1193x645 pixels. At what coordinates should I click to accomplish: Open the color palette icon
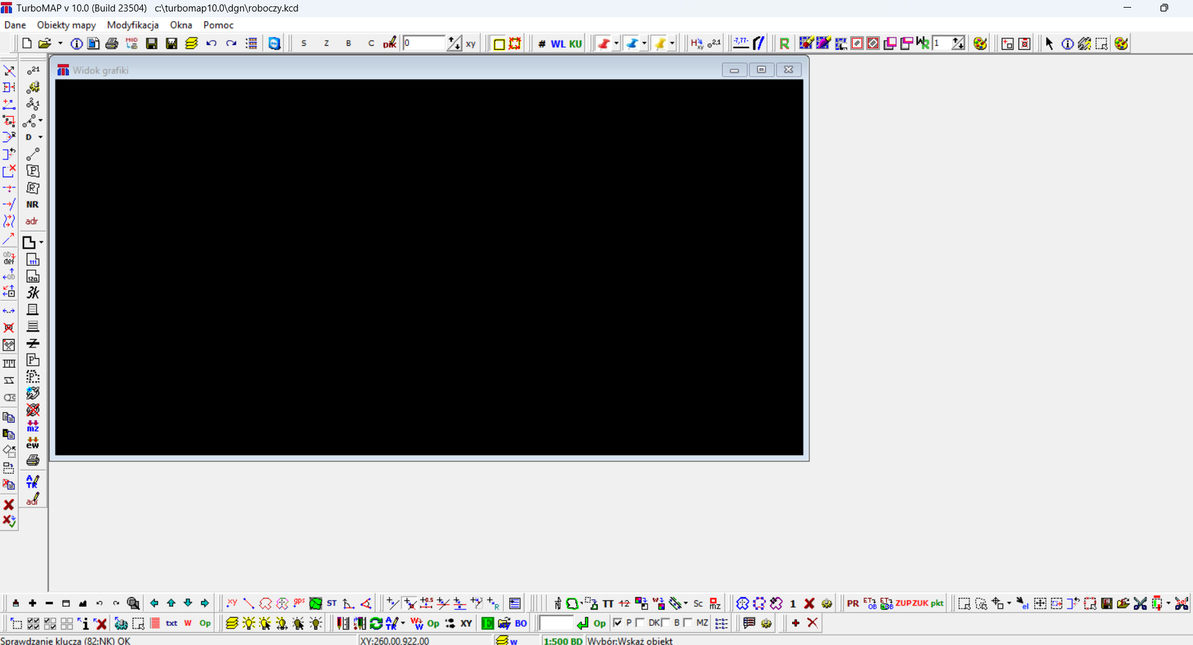980,43
